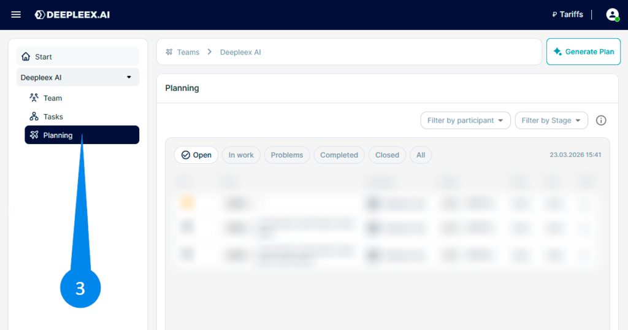Switch to the In work tab
Screen dimensions: 628x330
pos(241,155)
